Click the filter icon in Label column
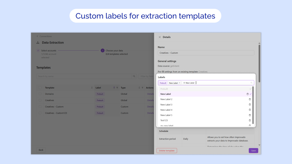The height and width of the screenshot is (164, 292). (x=117, y=88)
